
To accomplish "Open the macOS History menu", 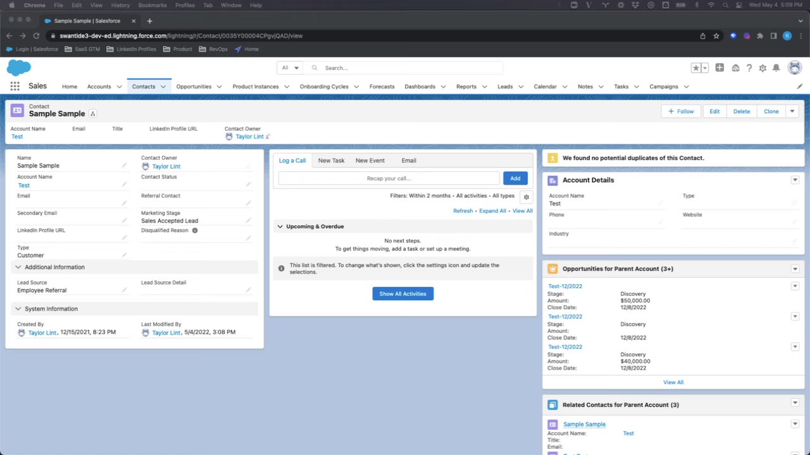I will [x=120, y=5].
